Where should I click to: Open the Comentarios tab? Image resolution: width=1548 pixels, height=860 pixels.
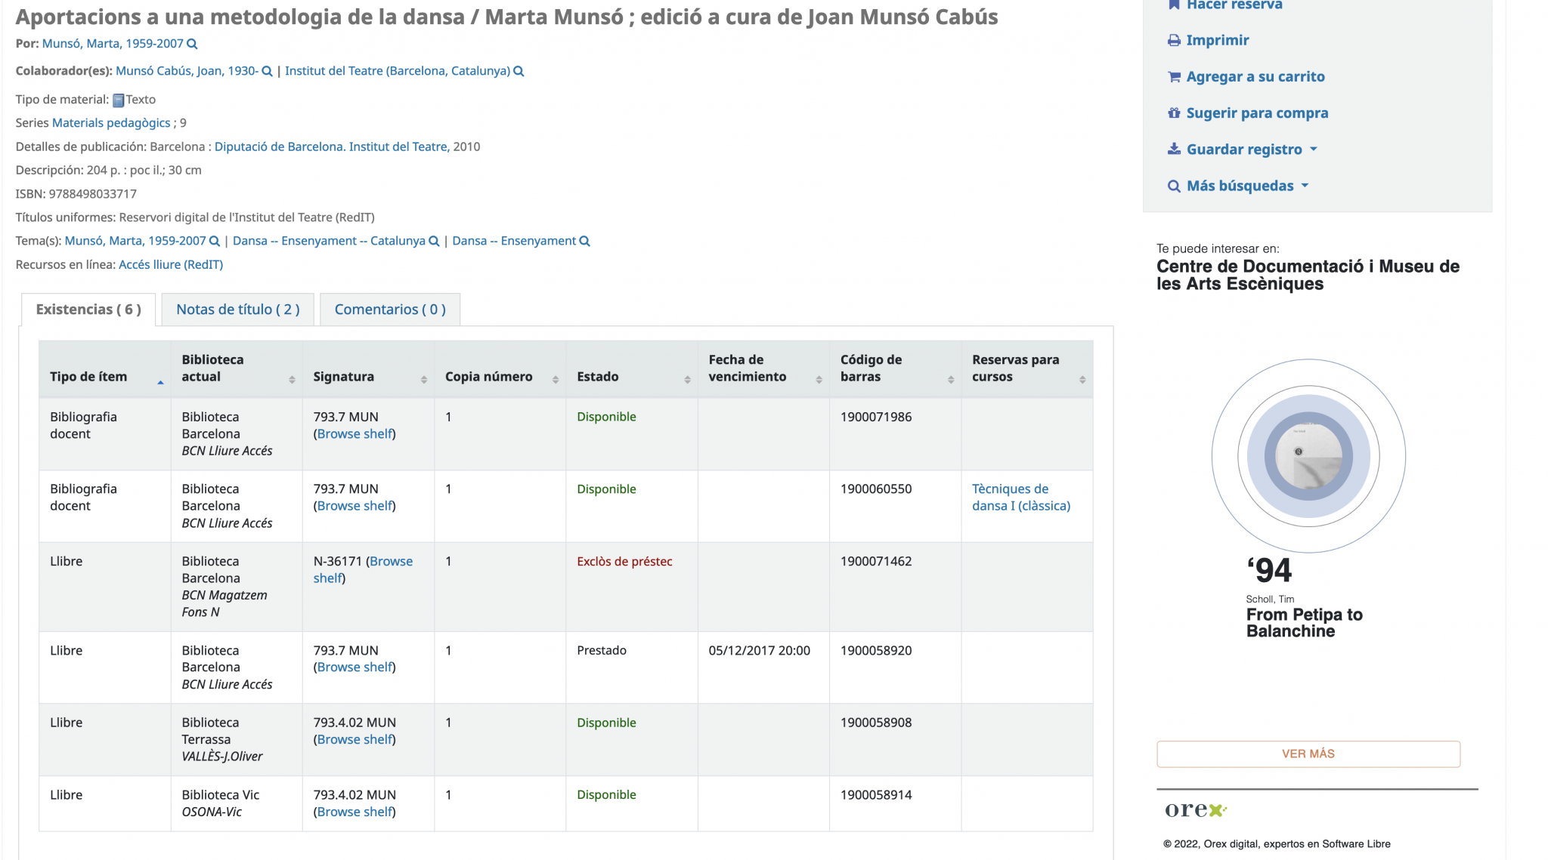click(390, 310)
